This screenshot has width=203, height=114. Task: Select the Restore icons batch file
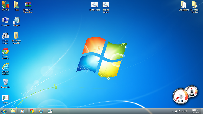pyautogui.click(x=95, y=6)
